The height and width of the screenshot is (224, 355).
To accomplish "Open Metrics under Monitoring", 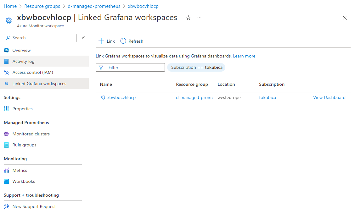I will point(20,170).
